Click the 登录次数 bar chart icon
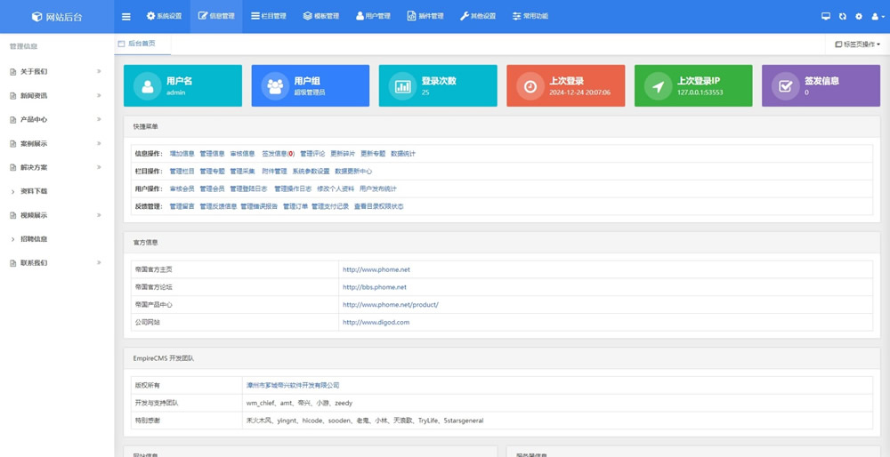Image resolution: width=890 pixels, height=457 pixels. pyautogui.click(x=402, y=86)
